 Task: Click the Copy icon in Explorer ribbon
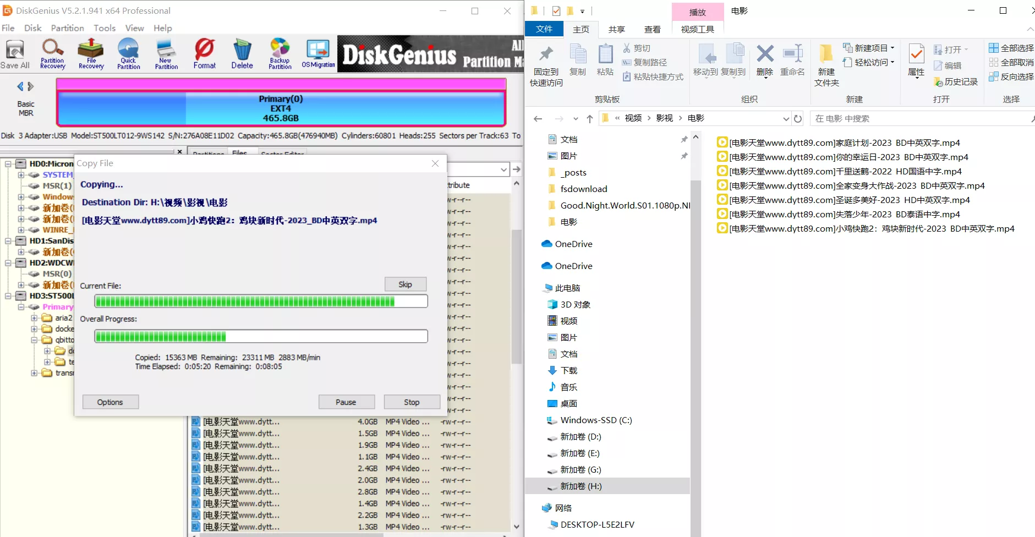pyautogui.click(x=578, y=60)
